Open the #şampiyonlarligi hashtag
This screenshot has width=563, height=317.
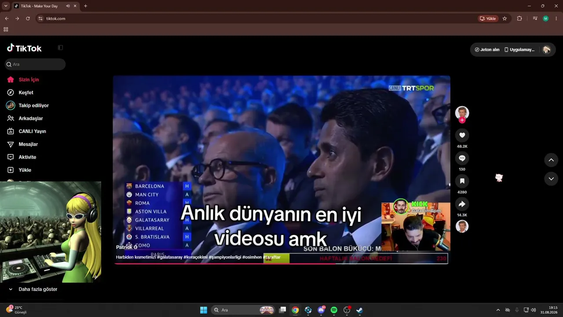pyautogui.click(x=225, y=257)
